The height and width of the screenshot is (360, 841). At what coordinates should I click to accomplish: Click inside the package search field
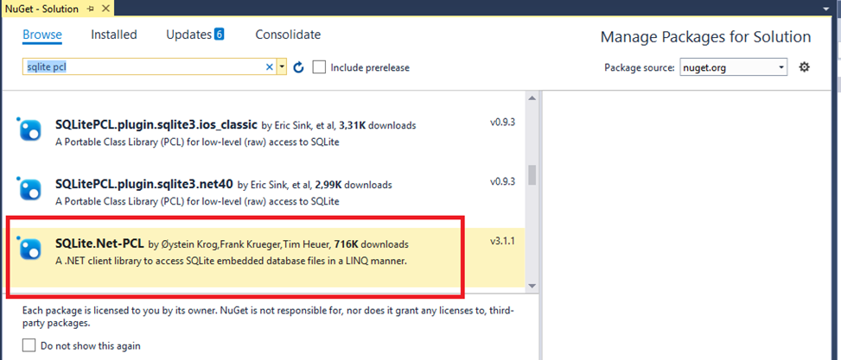coord(138,67)
